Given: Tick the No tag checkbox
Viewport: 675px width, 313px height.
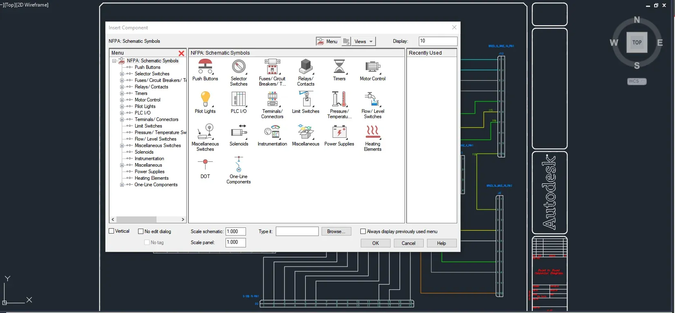Looking at the screenshot, I should (147, 242).
